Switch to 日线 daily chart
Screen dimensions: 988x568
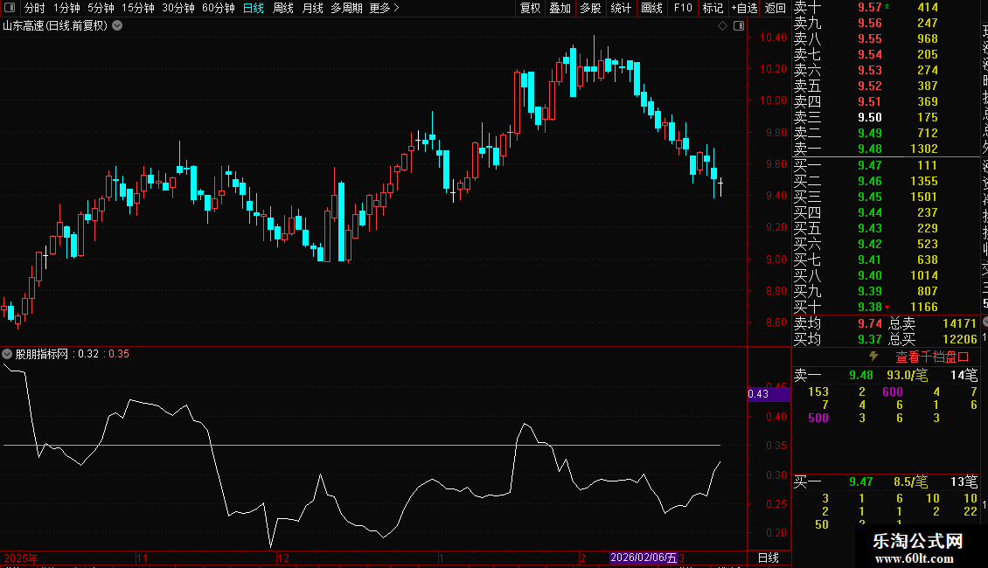point(254,8)
